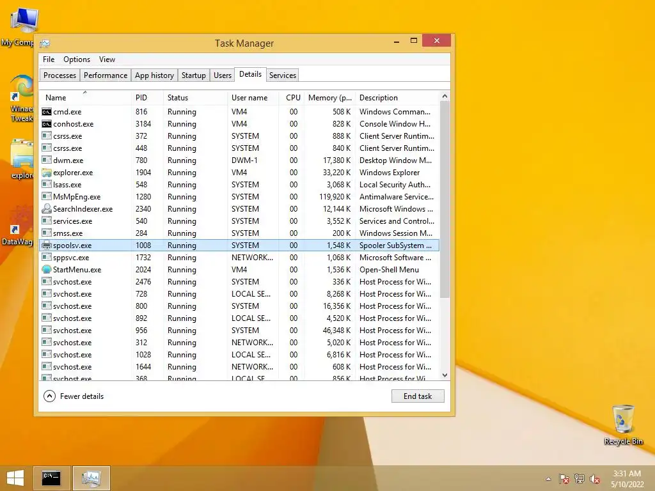The image size is (655, 491).
Task: Click the Task Manager title bar icon
Action: click(45, 43)
